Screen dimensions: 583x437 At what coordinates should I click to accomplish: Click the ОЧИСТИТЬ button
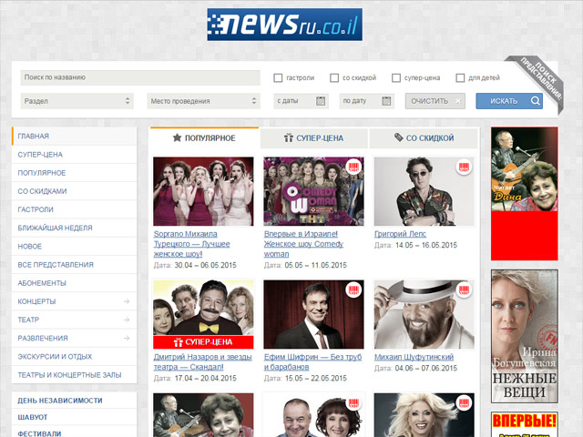(x=435, y=101)
